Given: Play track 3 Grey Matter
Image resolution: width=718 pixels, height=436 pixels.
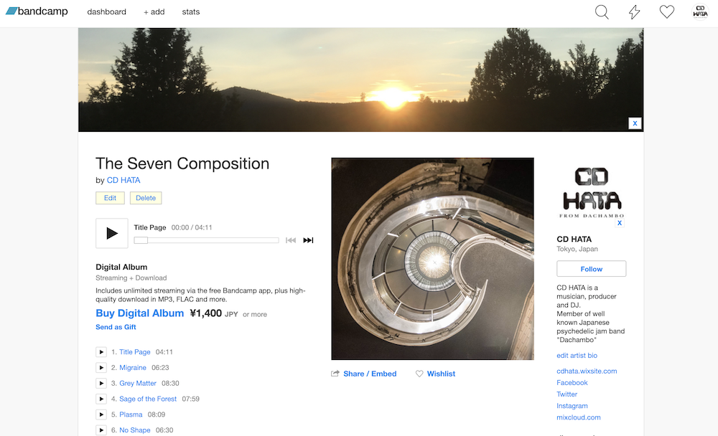Looking at the screenshot, I should (101, 383).
